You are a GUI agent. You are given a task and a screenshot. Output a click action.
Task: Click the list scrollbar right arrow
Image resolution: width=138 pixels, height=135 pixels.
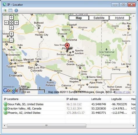pos(134,125)
